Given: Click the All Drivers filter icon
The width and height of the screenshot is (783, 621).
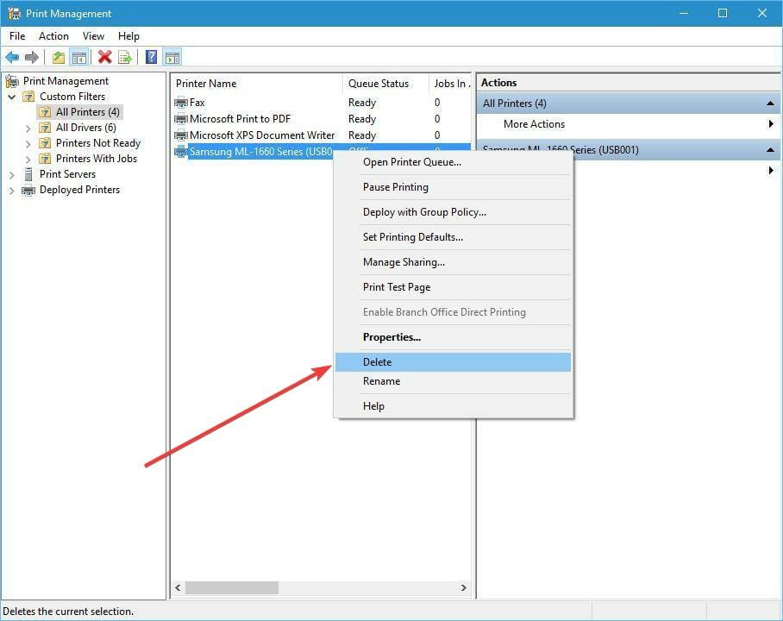Looking at the screenshot, I should tap(46, 128).
